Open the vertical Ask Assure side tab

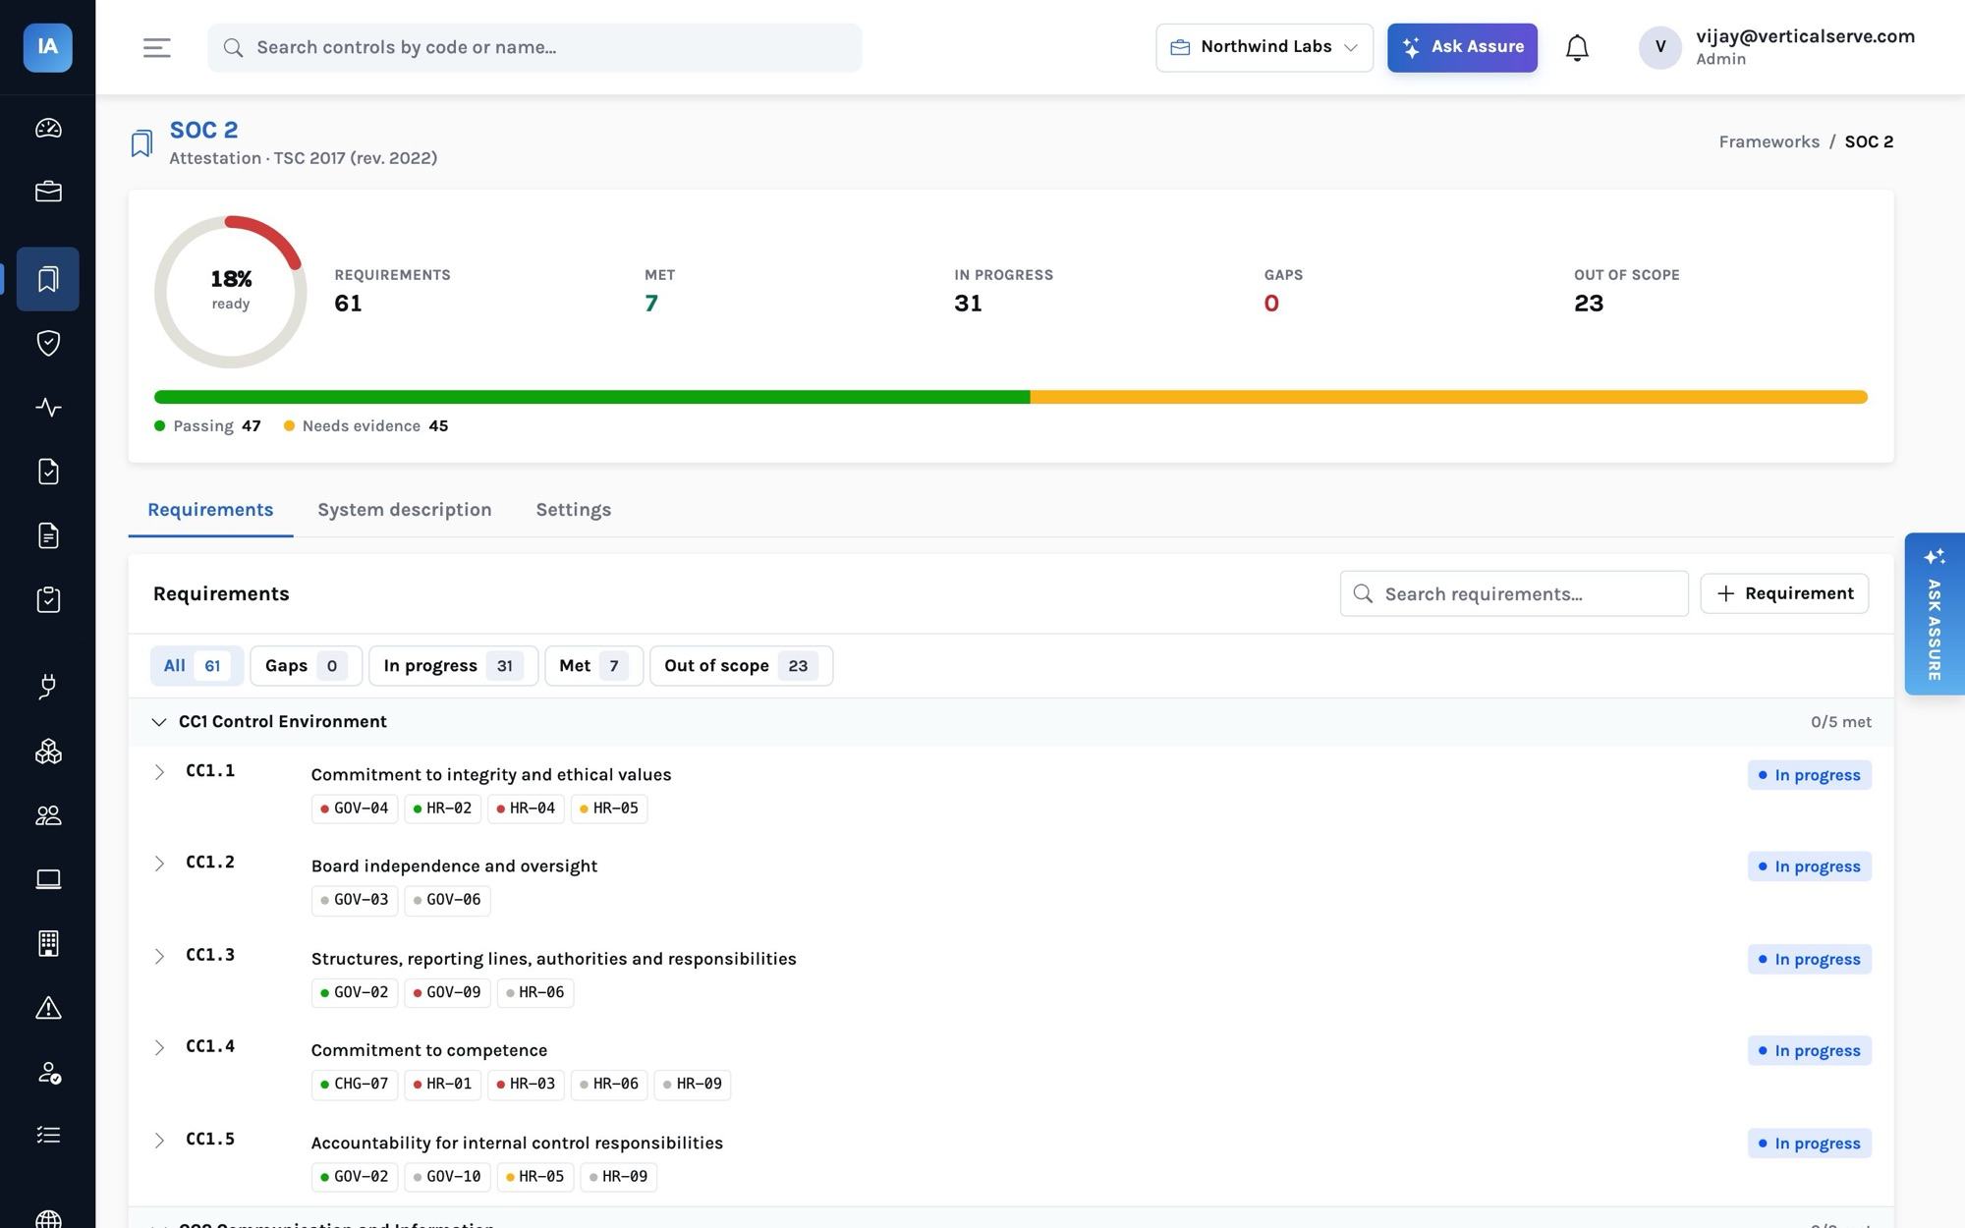coord(1934,614)
